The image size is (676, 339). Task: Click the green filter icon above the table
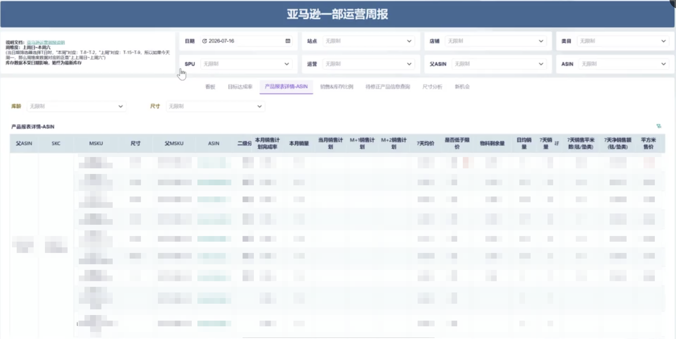pos(659,126)
